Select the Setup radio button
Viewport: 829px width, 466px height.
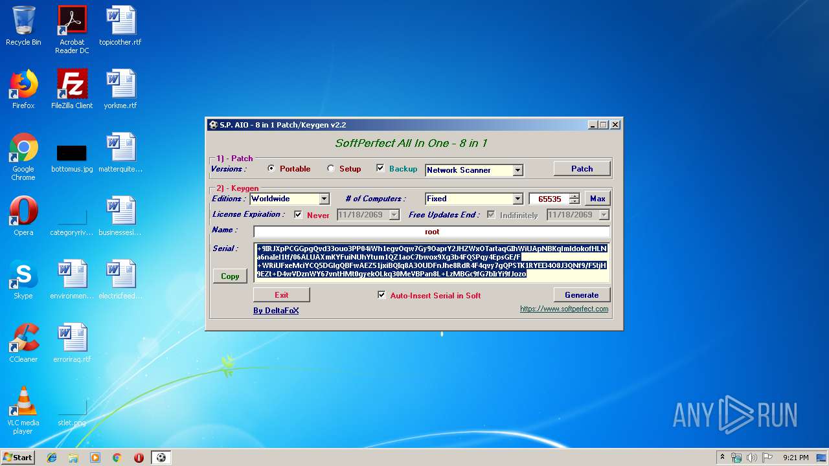point(331,168)
